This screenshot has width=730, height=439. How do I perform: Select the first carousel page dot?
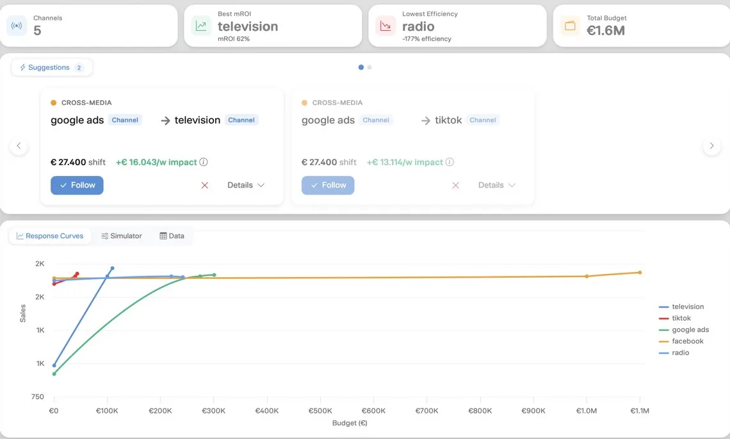tap(361, 67)
